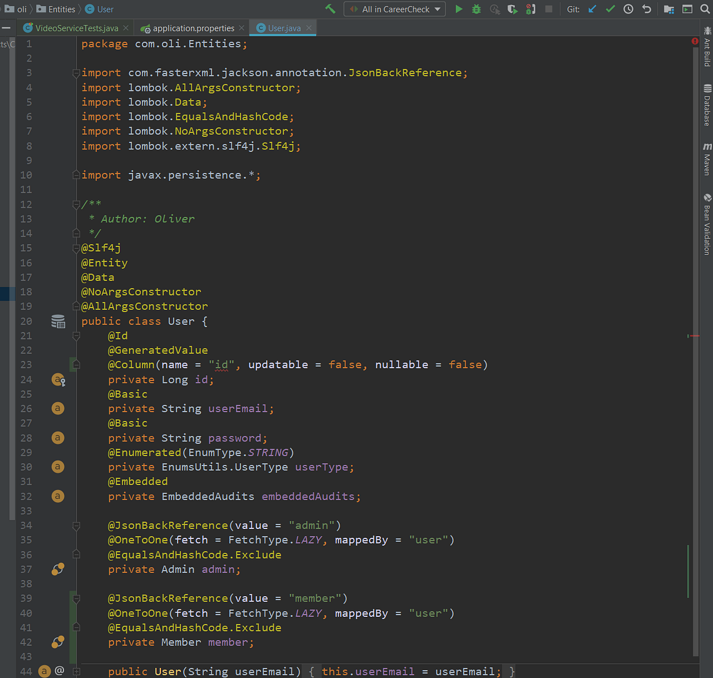Open the Bean Validation side tool window
Viewport: 713px width, 678px height.
[706, 224]
